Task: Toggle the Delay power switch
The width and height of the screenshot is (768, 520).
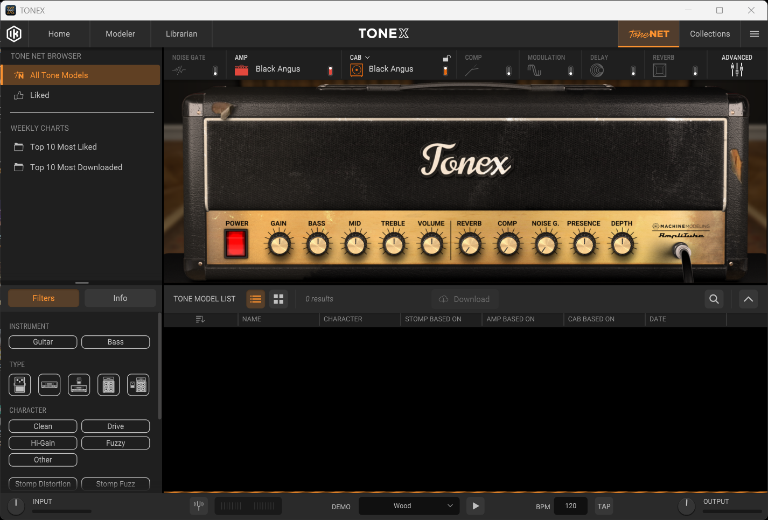Action: (x=633, y=71)
